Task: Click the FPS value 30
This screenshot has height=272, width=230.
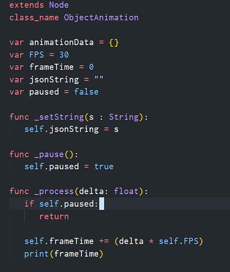Action: 64,55
